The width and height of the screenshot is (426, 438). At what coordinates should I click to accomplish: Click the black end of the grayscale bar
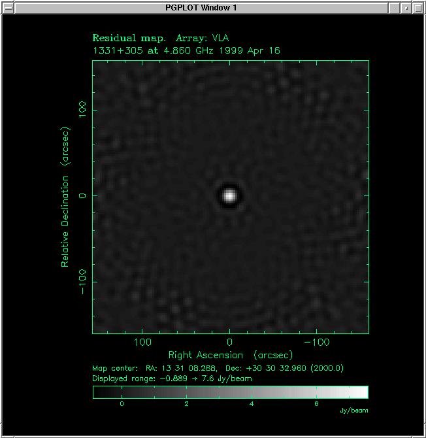pyautogui.click(x=98, y=392)
